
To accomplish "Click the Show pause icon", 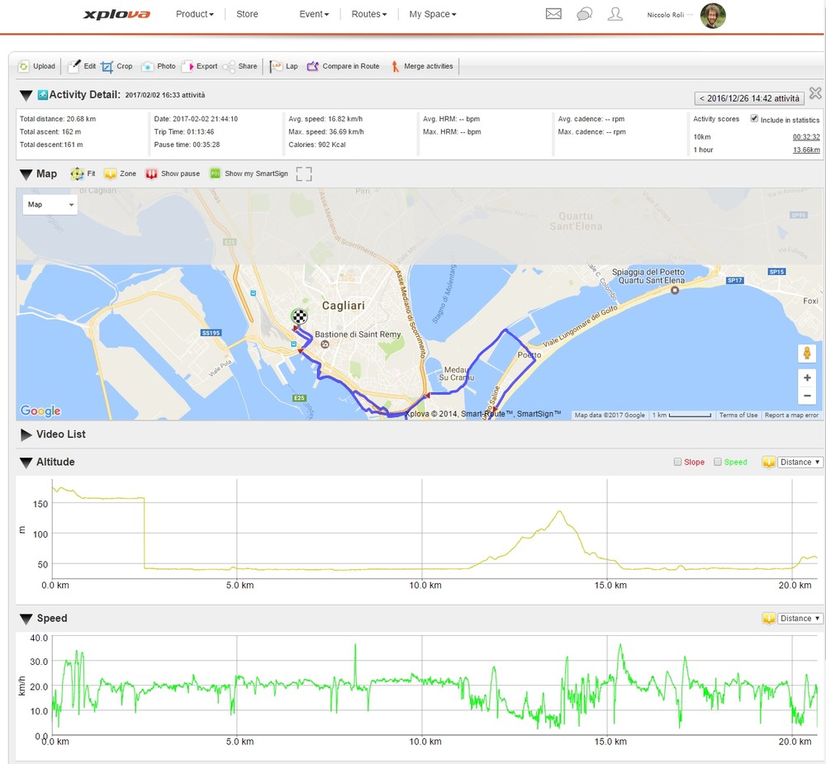I will [151, 174].
